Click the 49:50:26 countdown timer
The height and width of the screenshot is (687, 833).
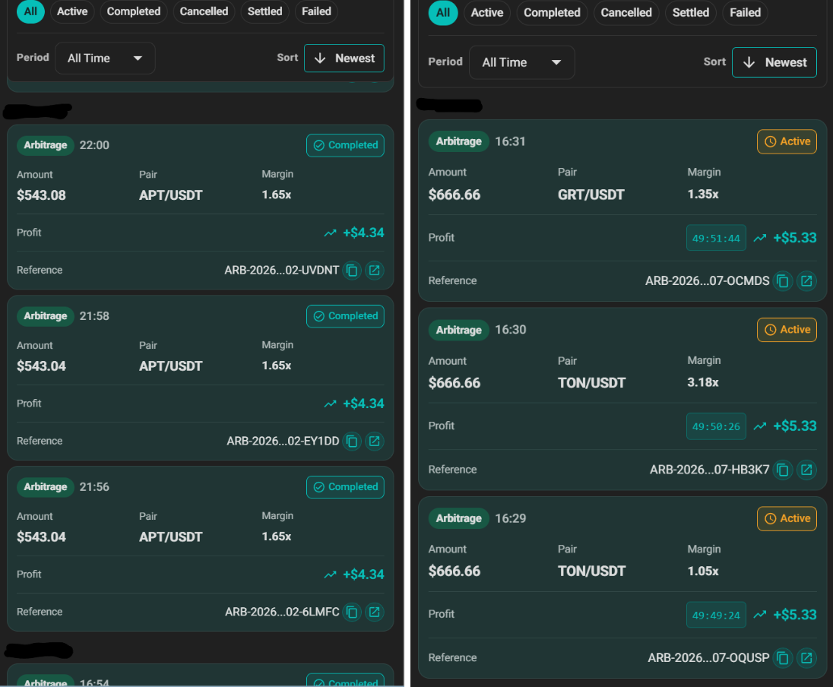716,426
